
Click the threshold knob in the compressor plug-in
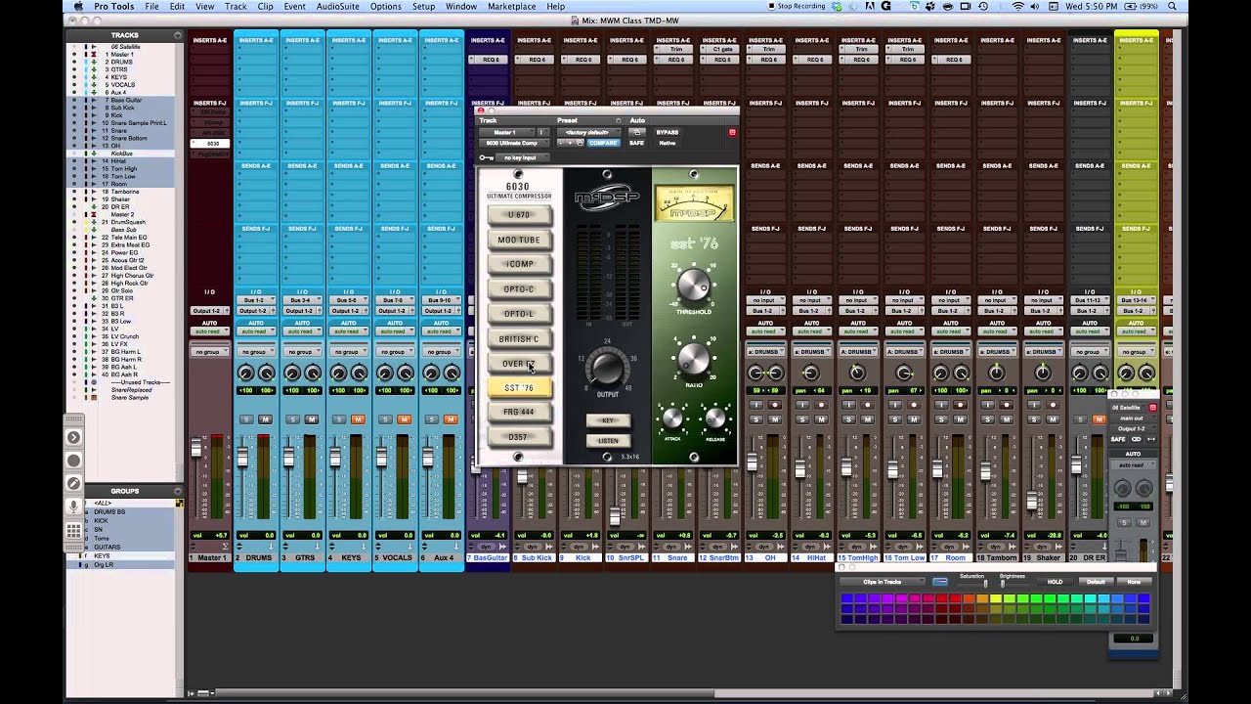(x=693, y=286)
